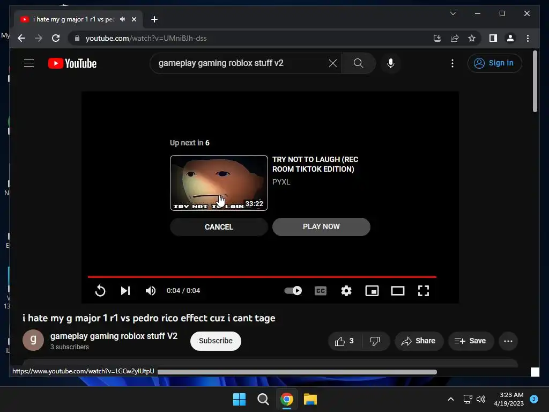
Task: Share this page from address bar
Action: click(455, 38)
